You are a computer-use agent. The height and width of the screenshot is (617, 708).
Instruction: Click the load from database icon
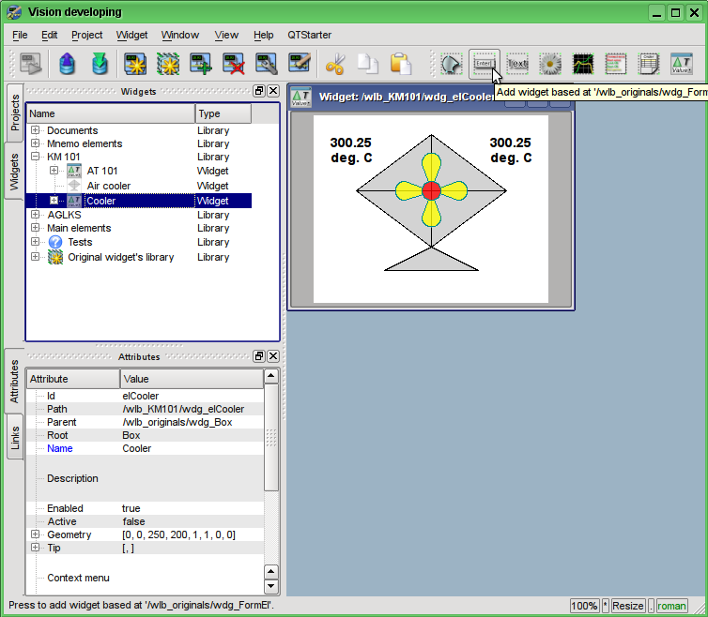[x=69, y=65]
